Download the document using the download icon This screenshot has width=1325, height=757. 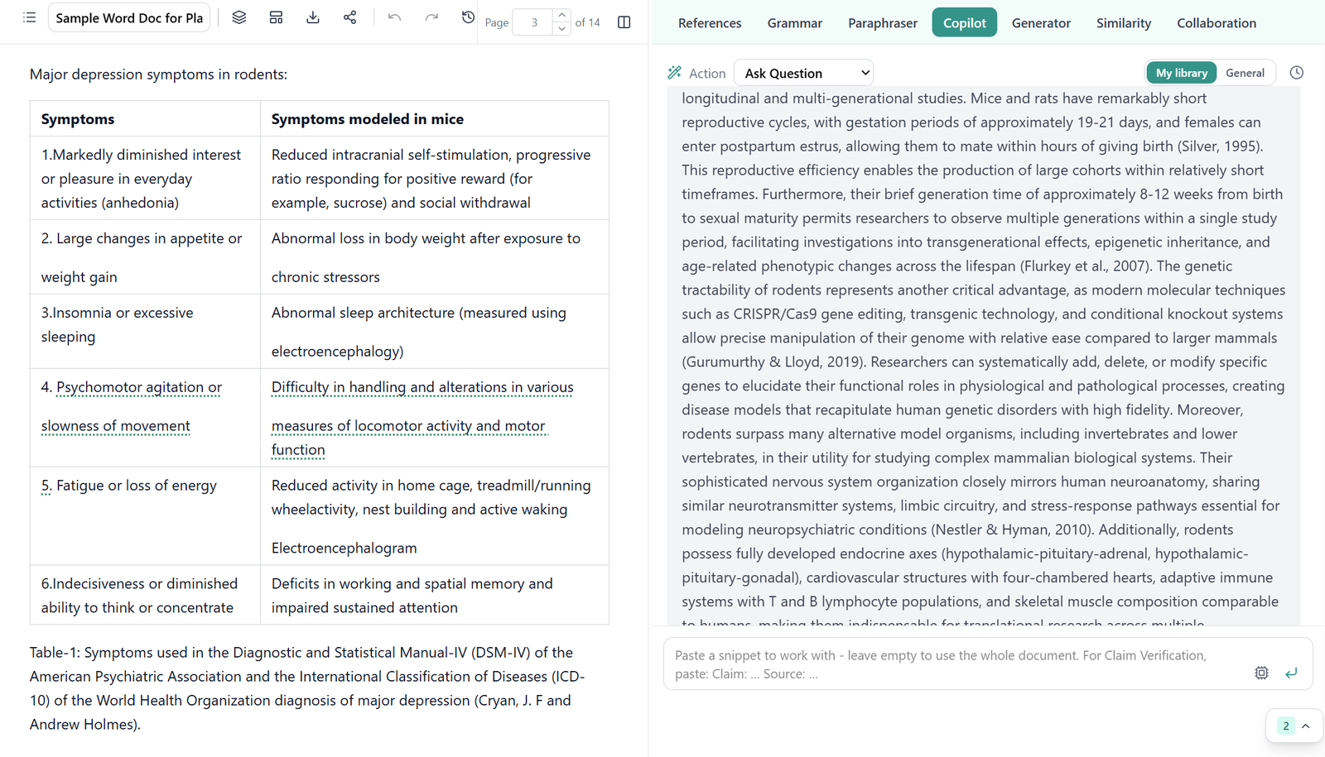point(313,17)
